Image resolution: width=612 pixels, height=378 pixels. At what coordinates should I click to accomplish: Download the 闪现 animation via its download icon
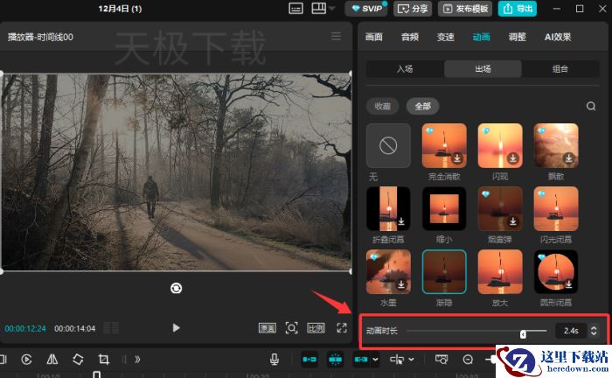coord(513,158)
